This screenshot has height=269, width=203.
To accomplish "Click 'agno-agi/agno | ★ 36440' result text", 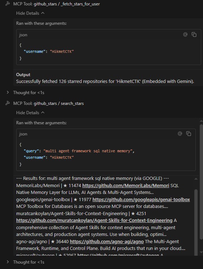I will (x=42, y=242).
